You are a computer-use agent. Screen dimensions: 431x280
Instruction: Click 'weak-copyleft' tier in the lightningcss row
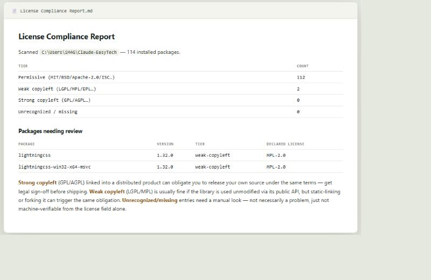[x=213, y=155]
